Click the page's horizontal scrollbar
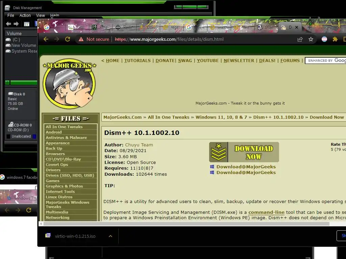This screenshot has height=259, width=346. pos(187,224)
